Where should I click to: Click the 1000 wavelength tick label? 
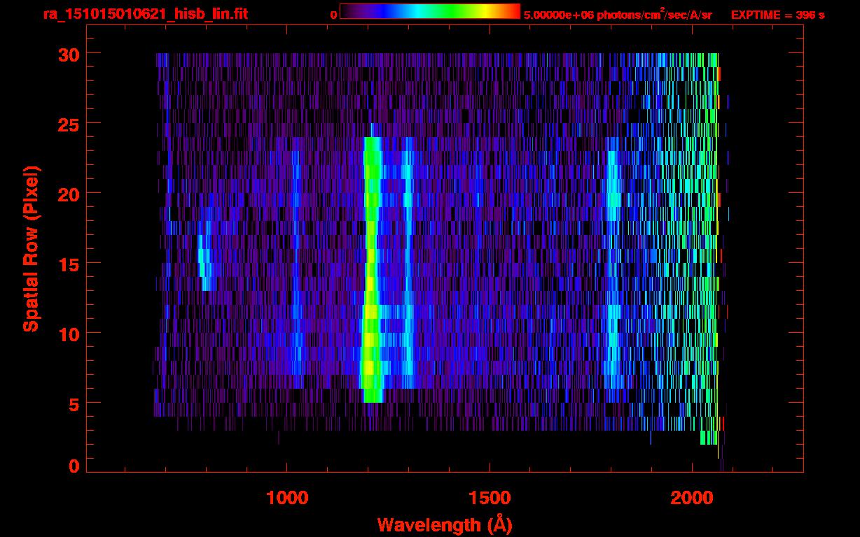287,498
